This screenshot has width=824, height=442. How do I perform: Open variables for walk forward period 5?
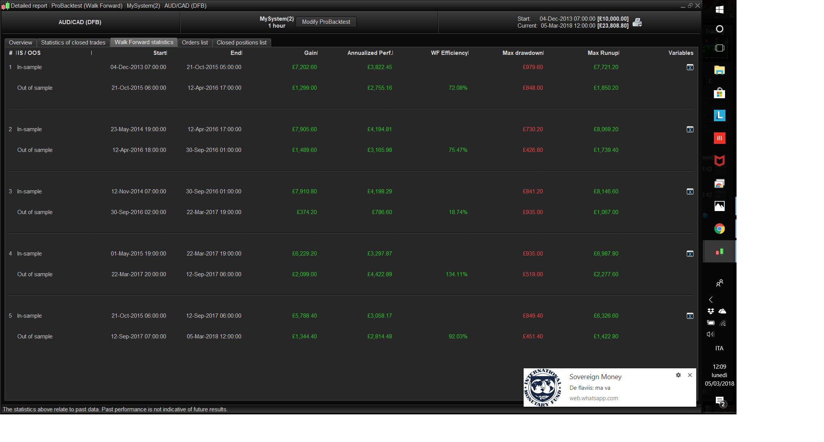(x=690, y=316)
